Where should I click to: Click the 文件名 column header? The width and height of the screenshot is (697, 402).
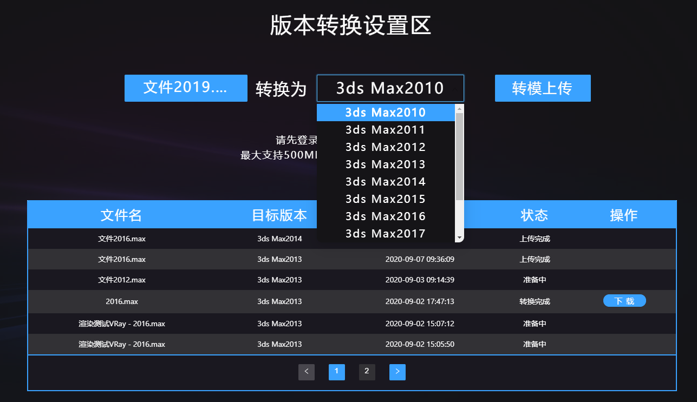121,215
